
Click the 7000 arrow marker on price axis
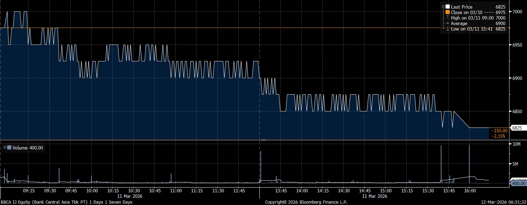[510, 12]
